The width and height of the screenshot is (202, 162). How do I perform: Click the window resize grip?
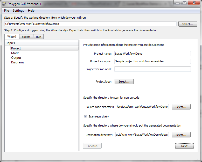pos(198,158)
